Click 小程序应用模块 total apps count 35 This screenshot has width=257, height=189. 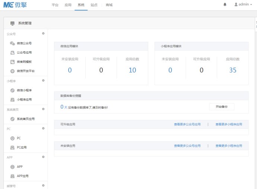233,70
